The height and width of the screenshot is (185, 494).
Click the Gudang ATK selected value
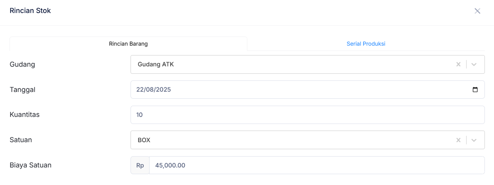pyautogui.click(x=156, y=64)
